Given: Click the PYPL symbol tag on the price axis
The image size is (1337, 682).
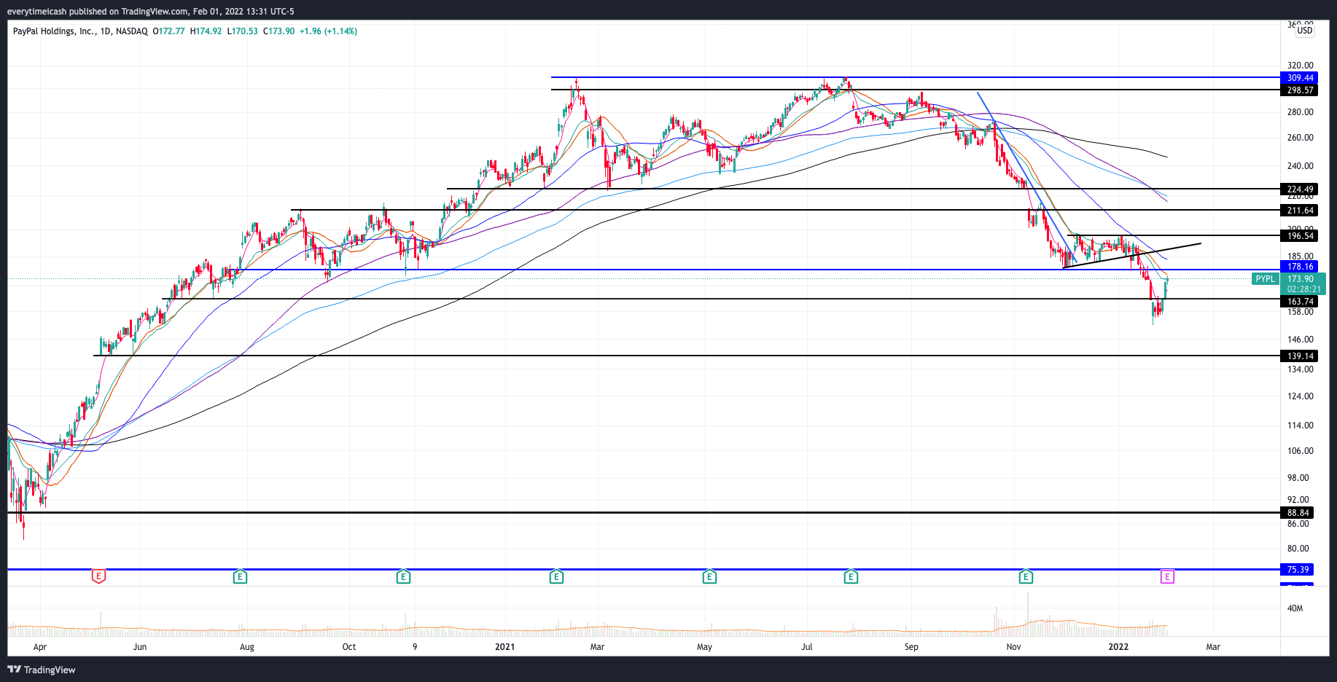Looking at the screenshot, I should coord(1266,279).
